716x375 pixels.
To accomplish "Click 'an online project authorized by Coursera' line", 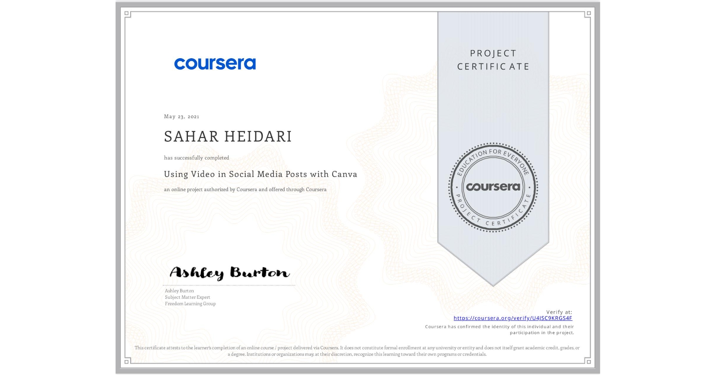I will tap(245, 189).
